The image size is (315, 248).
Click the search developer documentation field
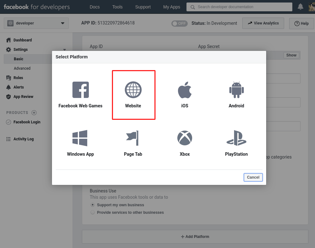click(x=239, y=7)
